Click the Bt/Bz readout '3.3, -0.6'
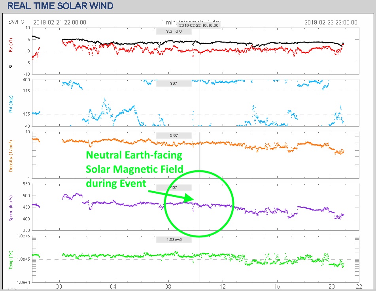Viewport: 376px width, 291px height. point(174,31)
